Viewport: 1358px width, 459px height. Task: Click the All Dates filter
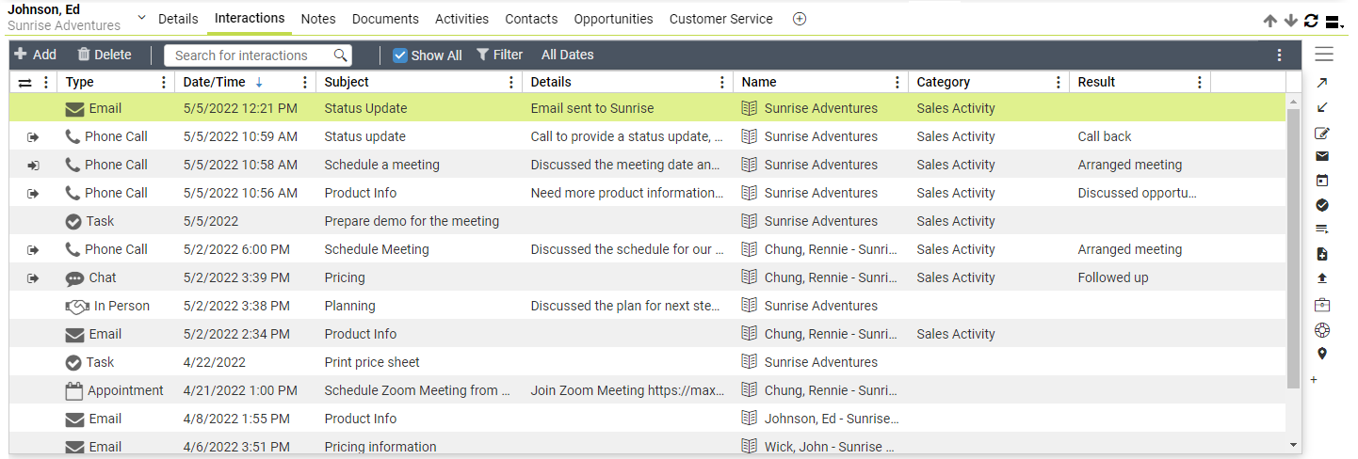568,55
